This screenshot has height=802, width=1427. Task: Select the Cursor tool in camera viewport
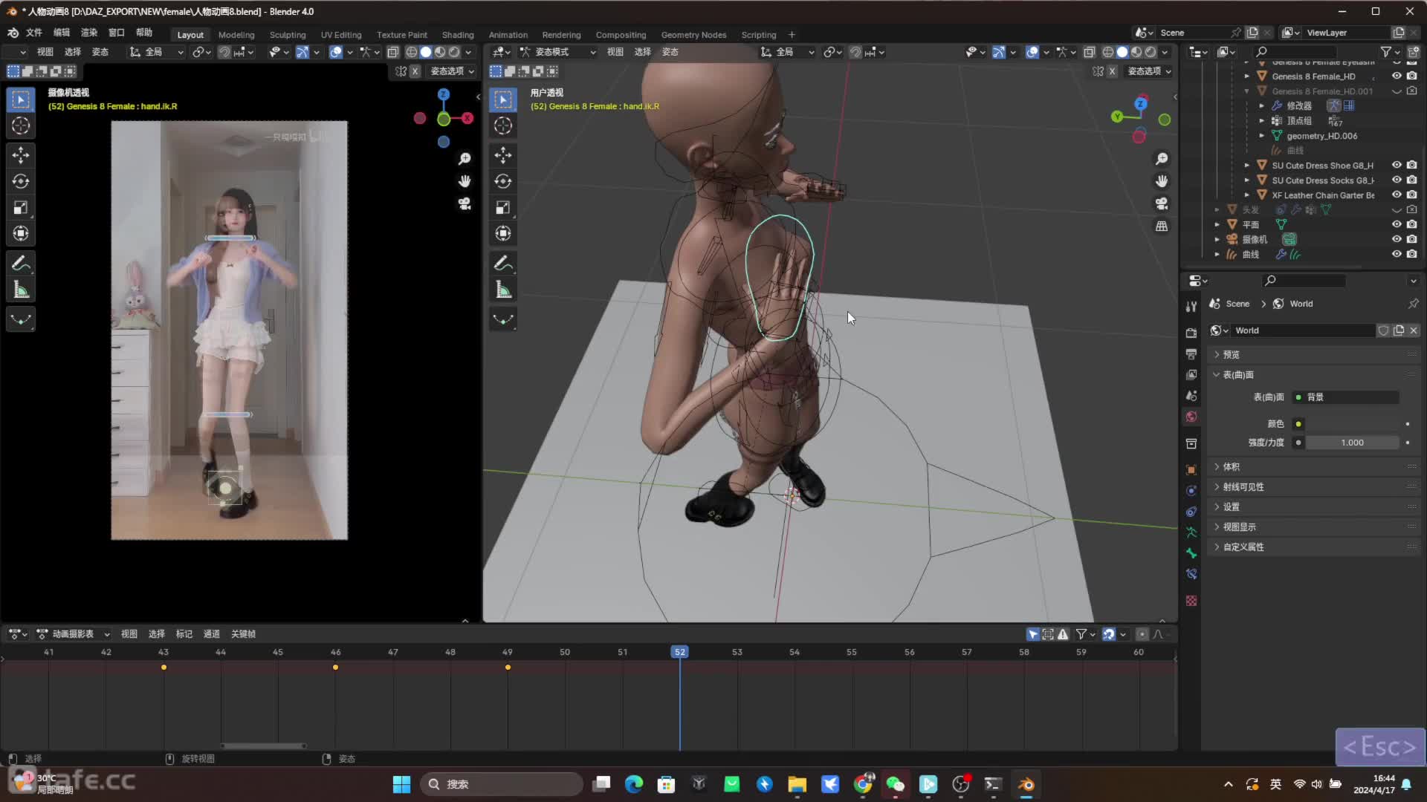pos(21,125)
